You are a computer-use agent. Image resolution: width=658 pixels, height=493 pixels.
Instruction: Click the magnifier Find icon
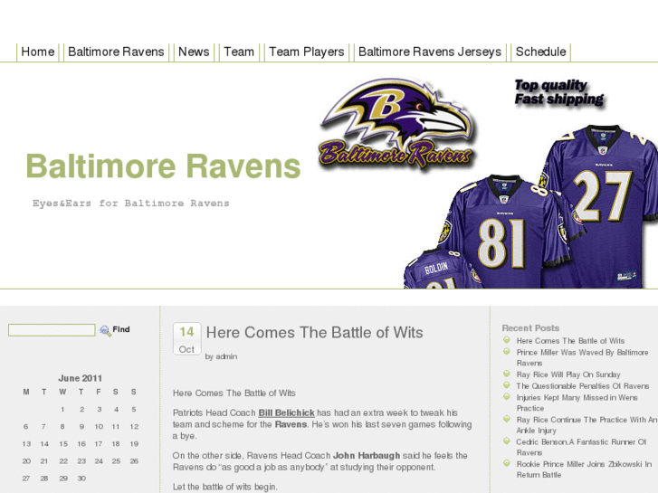(x=105, y=330)
